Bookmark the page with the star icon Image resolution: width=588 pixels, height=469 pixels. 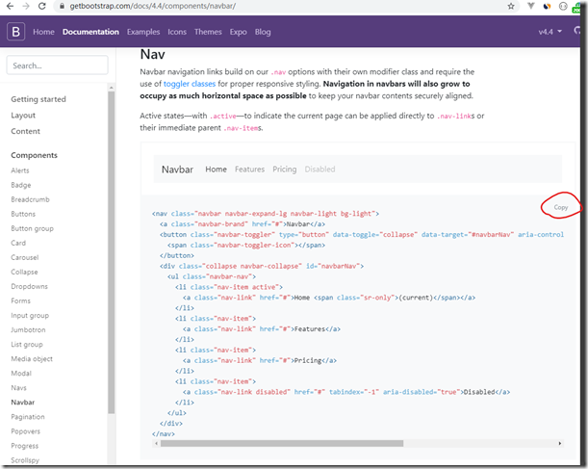(x=511, y=6)
